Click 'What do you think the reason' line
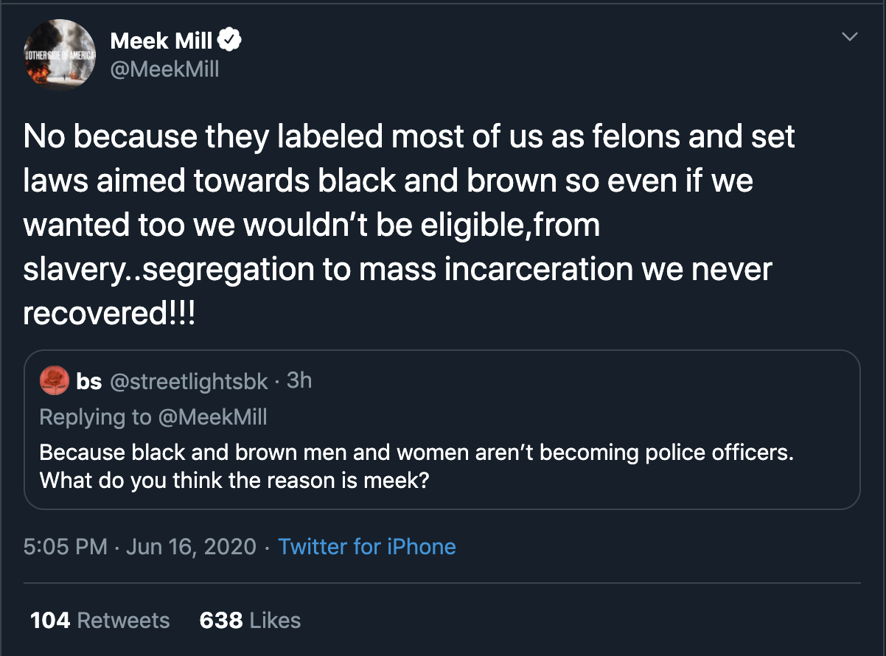 234,481
